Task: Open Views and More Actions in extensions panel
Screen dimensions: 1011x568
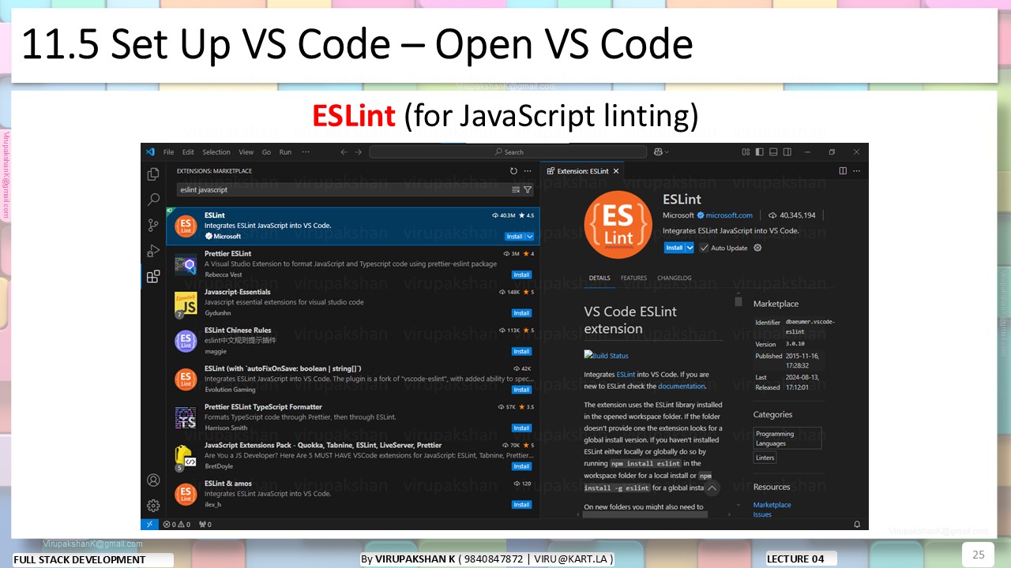Action: click(528, 170)
